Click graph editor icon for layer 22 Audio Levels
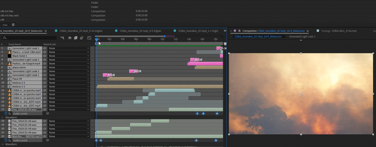 pos(10,140)
